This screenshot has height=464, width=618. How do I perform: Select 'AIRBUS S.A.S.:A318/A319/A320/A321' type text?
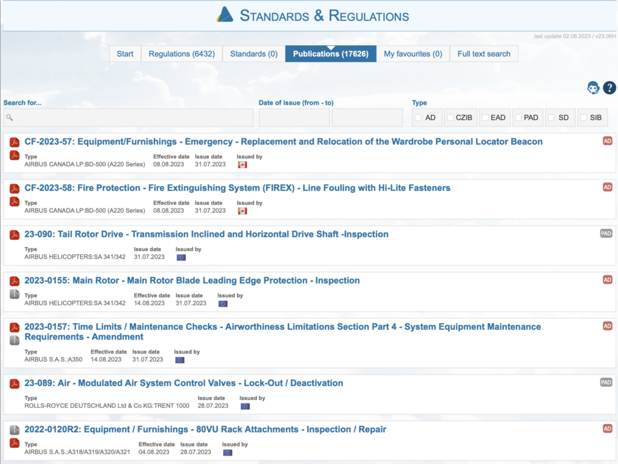(x=77, y=452)
